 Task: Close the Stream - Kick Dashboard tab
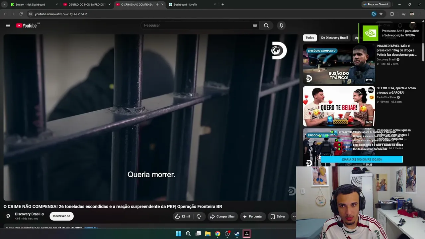coord(57,5)
